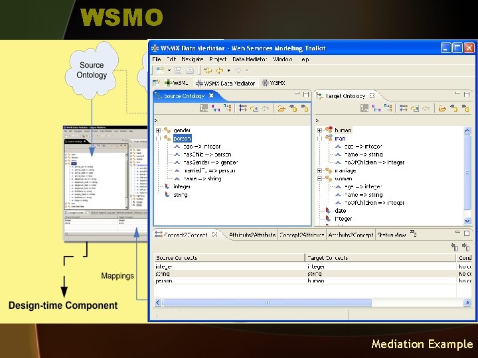Click the Source Concepts column header
478x358 pixels.
(x=229, y=258)
